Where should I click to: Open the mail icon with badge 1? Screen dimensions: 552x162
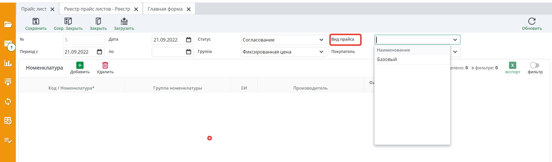click(x=8, y=44)
